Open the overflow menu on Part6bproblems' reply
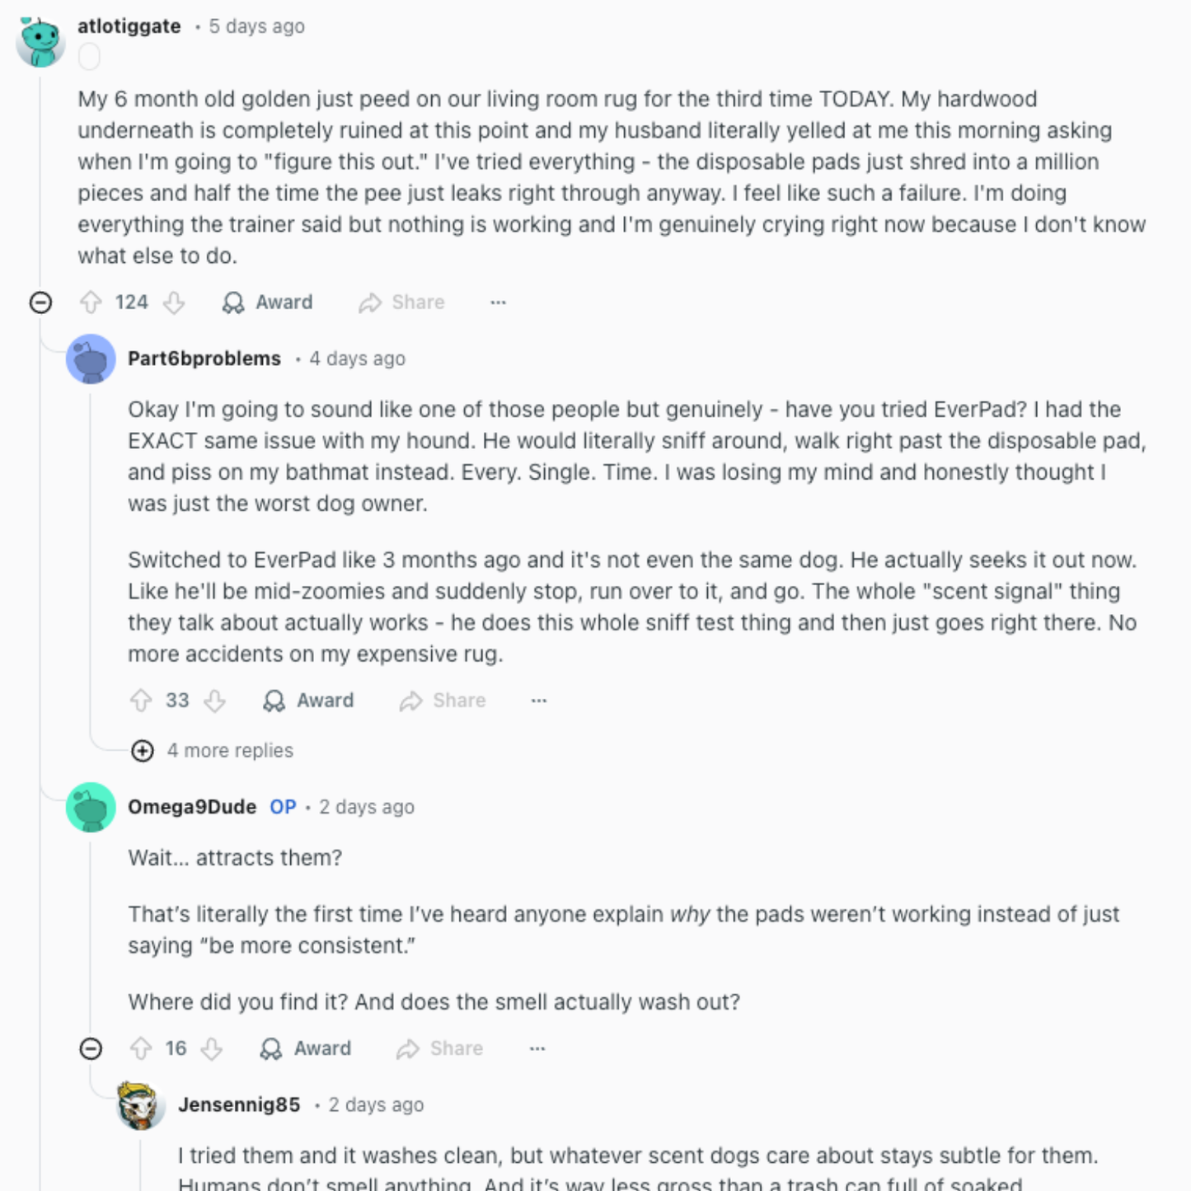This screenshot has height=1191, width=1191. 537,700
